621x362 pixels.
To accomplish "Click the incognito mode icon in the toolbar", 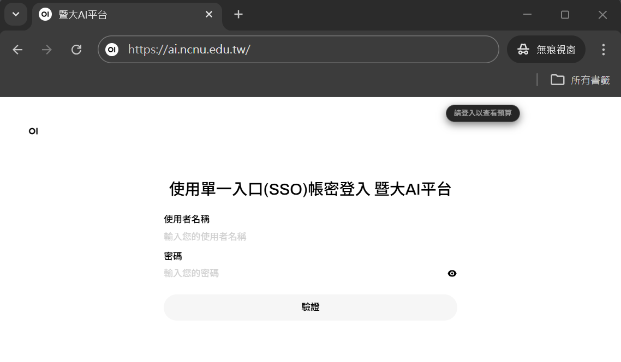I will pyautogui.click(x=523, y=49).
